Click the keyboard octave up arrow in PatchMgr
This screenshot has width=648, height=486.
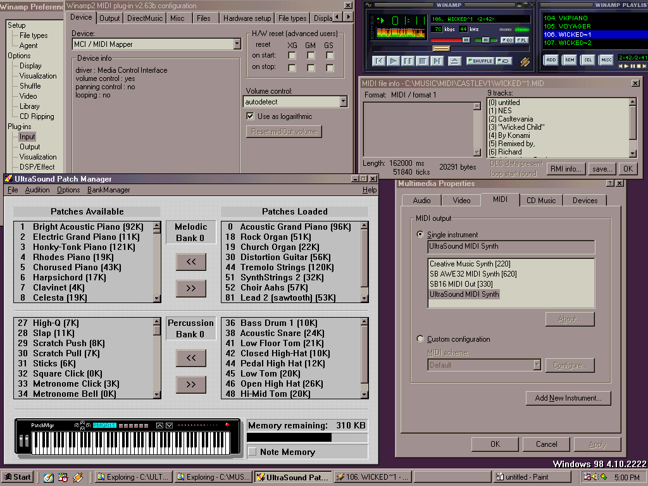click(159, 425)
